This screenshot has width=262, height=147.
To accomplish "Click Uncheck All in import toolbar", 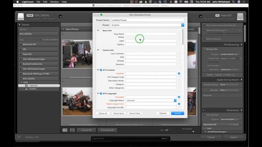I will 107,130.
